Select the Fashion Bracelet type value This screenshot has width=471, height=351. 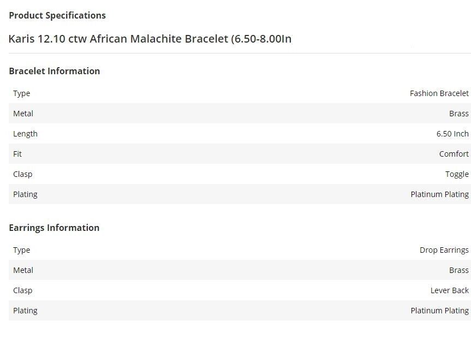pos(439,93)
